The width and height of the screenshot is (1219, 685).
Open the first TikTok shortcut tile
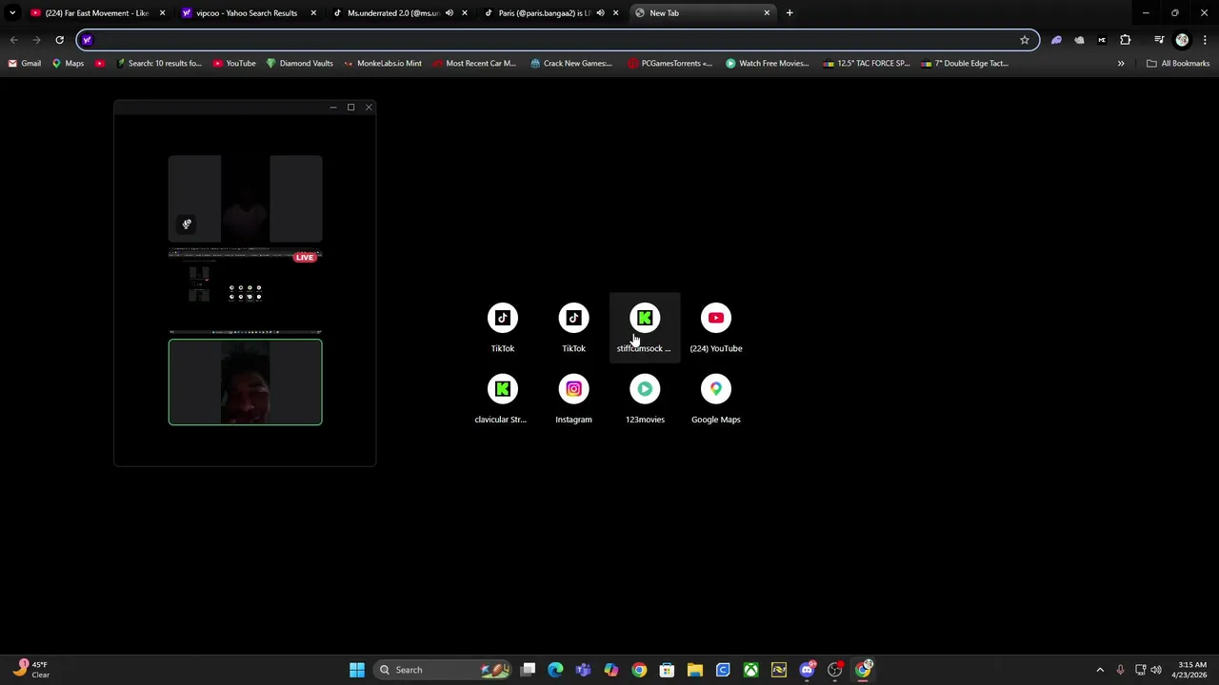503,327
